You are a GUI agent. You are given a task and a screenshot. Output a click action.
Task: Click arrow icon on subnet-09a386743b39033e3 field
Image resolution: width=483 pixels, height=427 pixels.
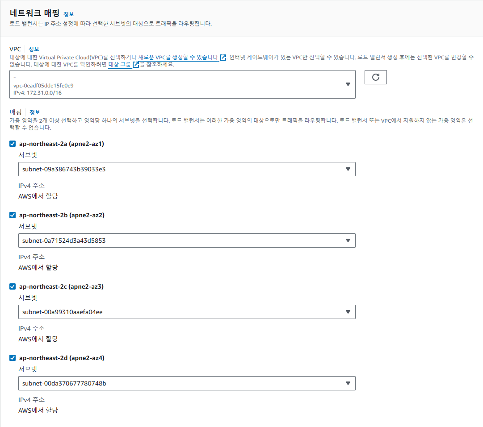point(348,169)
